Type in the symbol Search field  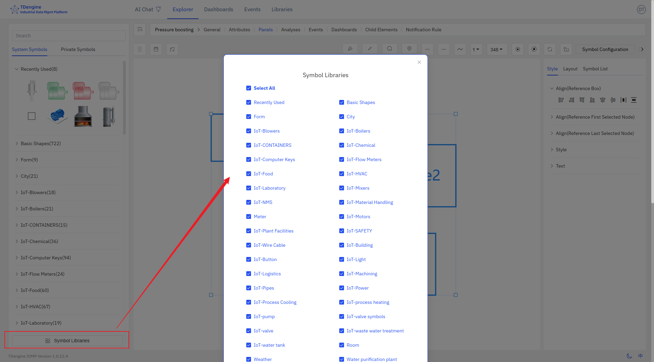click(x=68, y=35)
